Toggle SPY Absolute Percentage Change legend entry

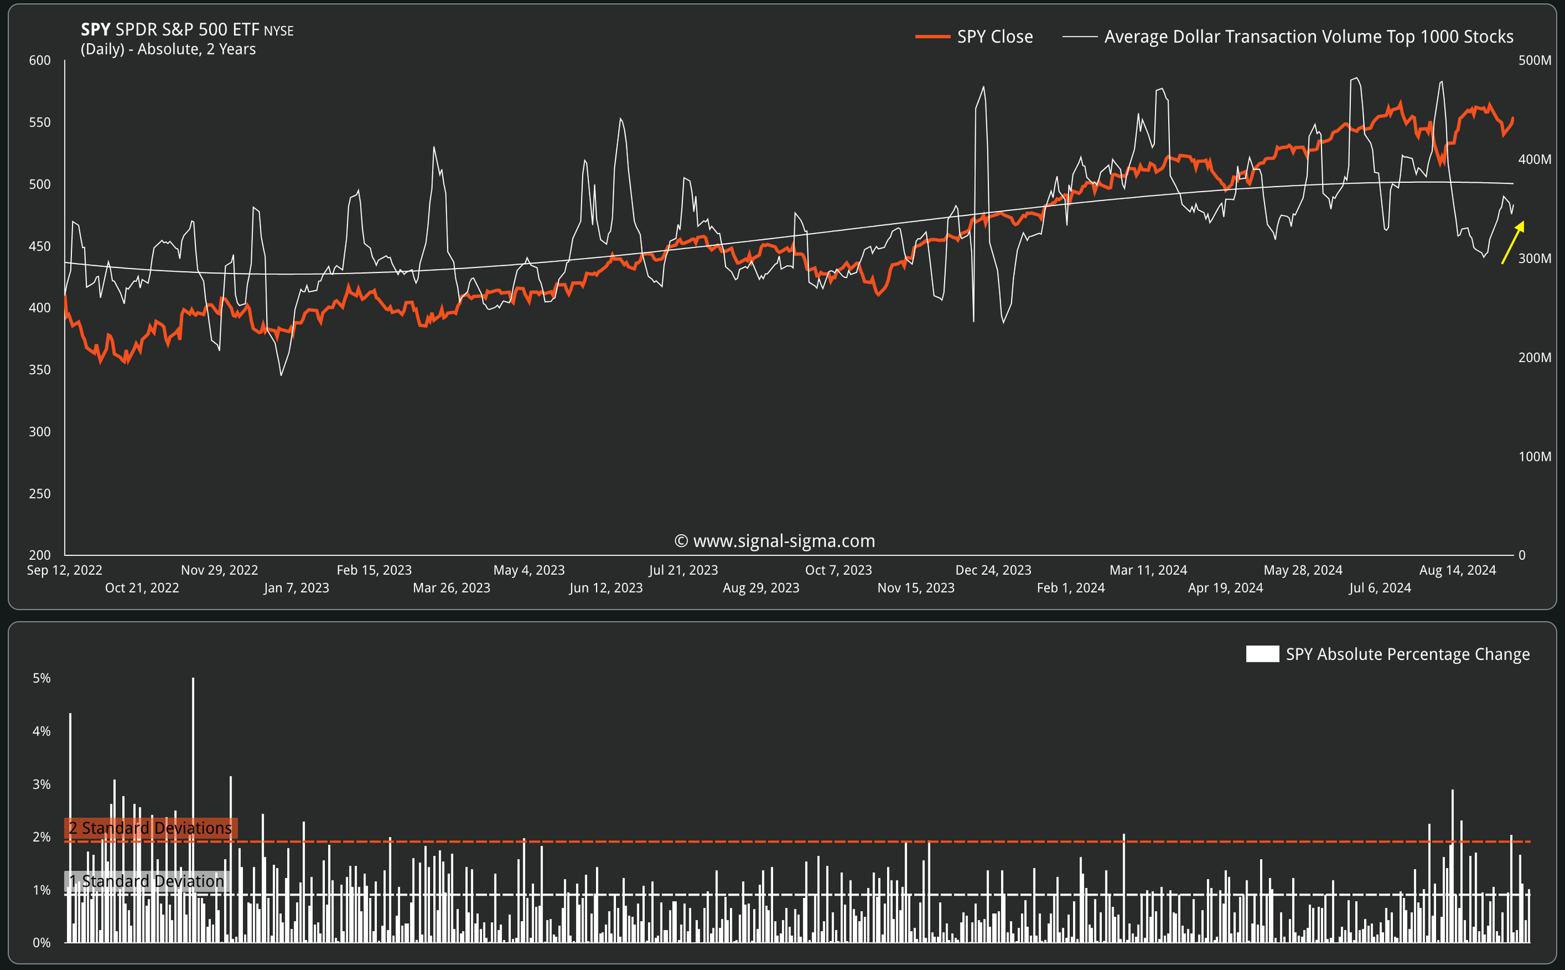(1387, 654)
